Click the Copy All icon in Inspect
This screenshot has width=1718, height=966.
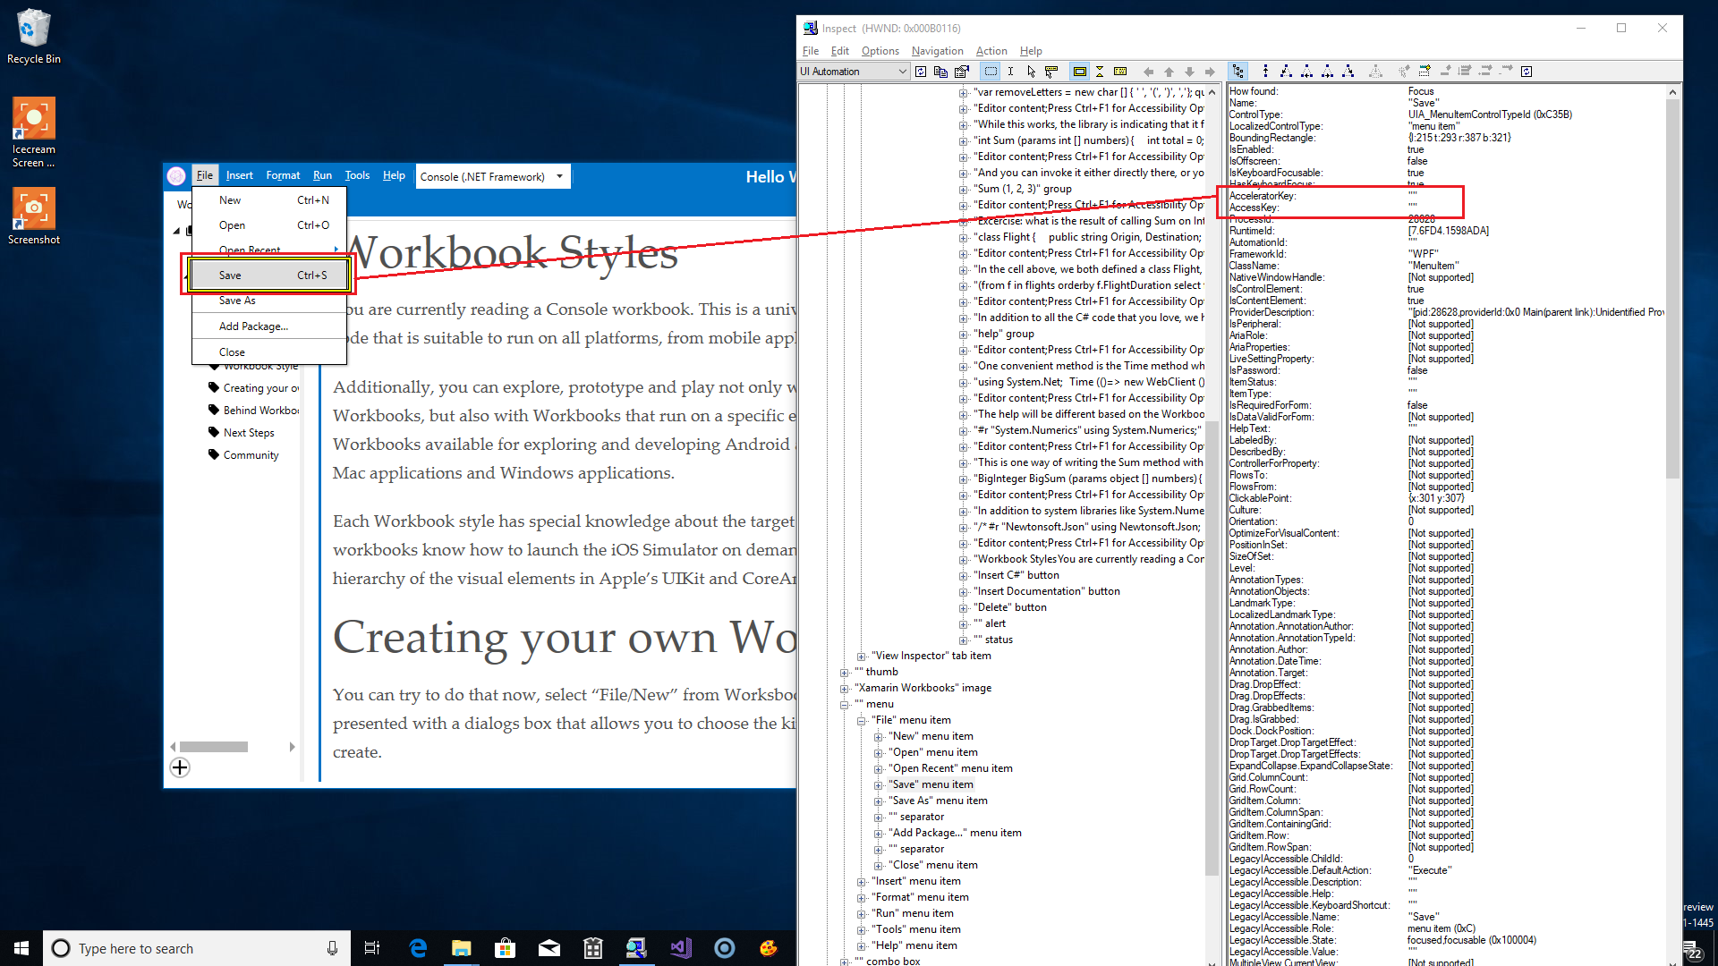[x=940, y=71]
